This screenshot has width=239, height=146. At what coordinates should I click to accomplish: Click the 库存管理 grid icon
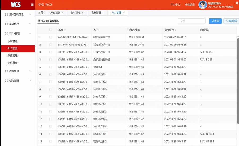click(x=6, y=71)
